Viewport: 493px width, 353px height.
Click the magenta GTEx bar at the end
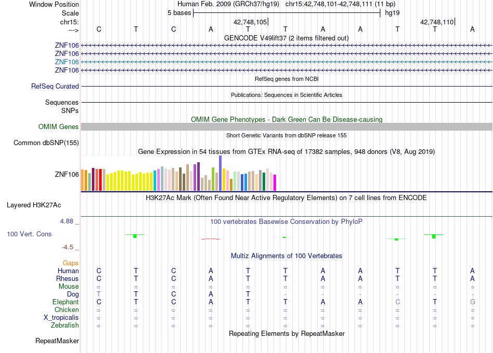tap(275, 183)
